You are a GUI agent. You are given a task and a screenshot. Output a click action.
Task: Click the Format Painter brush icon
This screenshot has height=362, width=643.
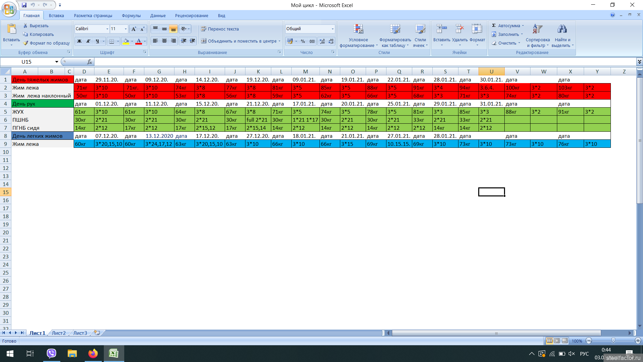pos(26,43)
